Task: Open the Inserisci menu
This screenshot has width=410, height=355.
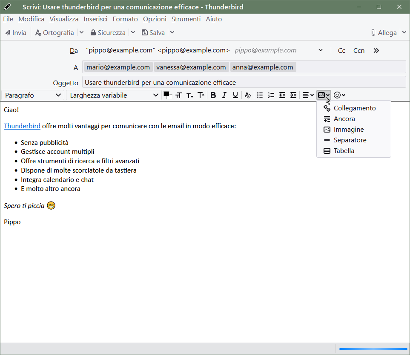Action: click(x=95, y=19)
